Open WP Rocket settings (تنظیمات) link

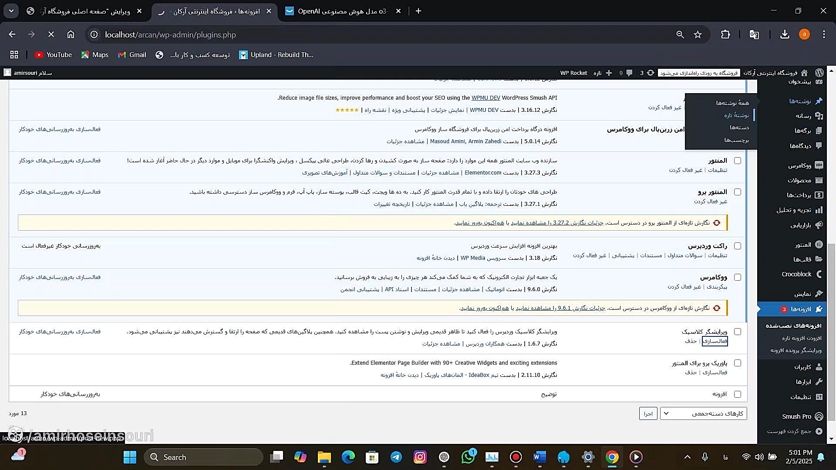pos(718,255)
